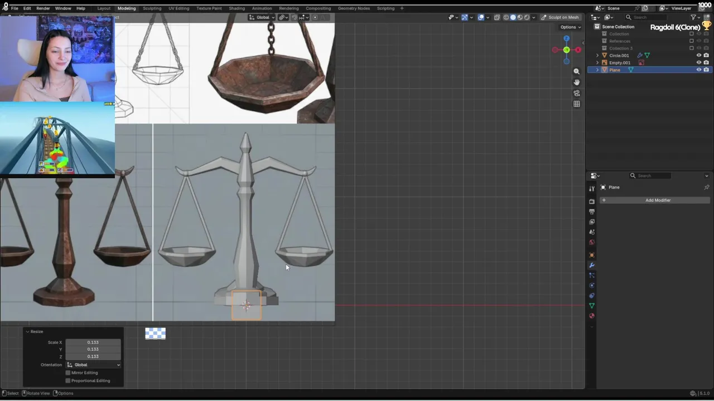Click the Add Modifier button
714x401 pixels.
tap(654, 200)
